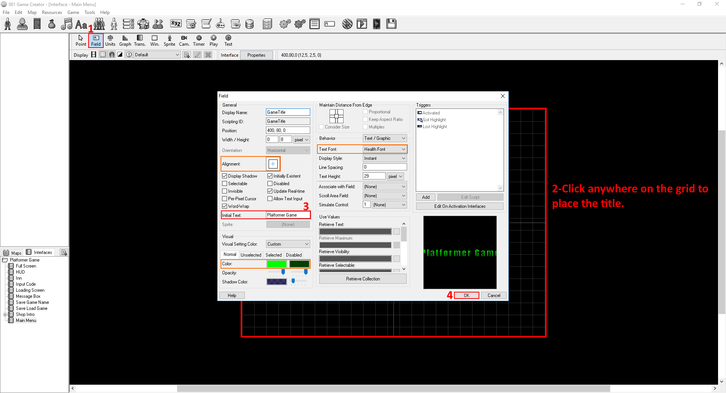Screen dimensions: 726x393
Task: Select the Trans. tool
Action: [x=140, y=40]
